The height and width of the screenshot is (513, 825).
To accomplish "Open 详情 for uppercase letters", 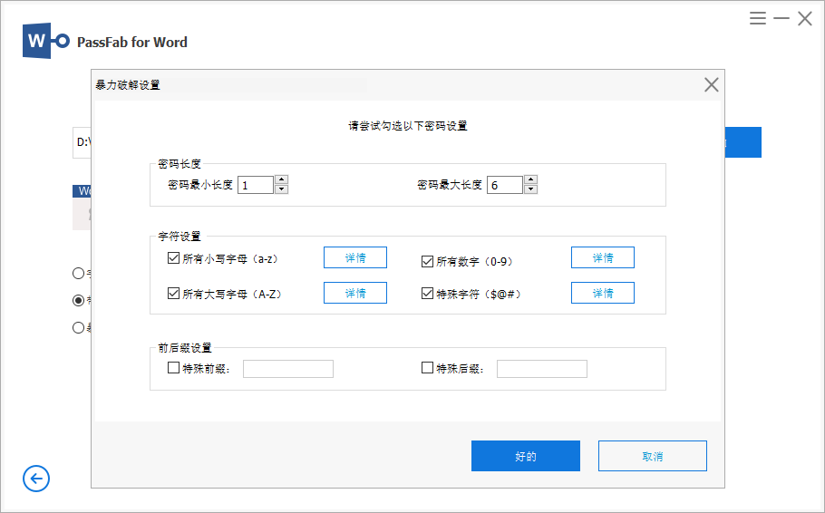I will pyautogui.click(x=355, y=293).
